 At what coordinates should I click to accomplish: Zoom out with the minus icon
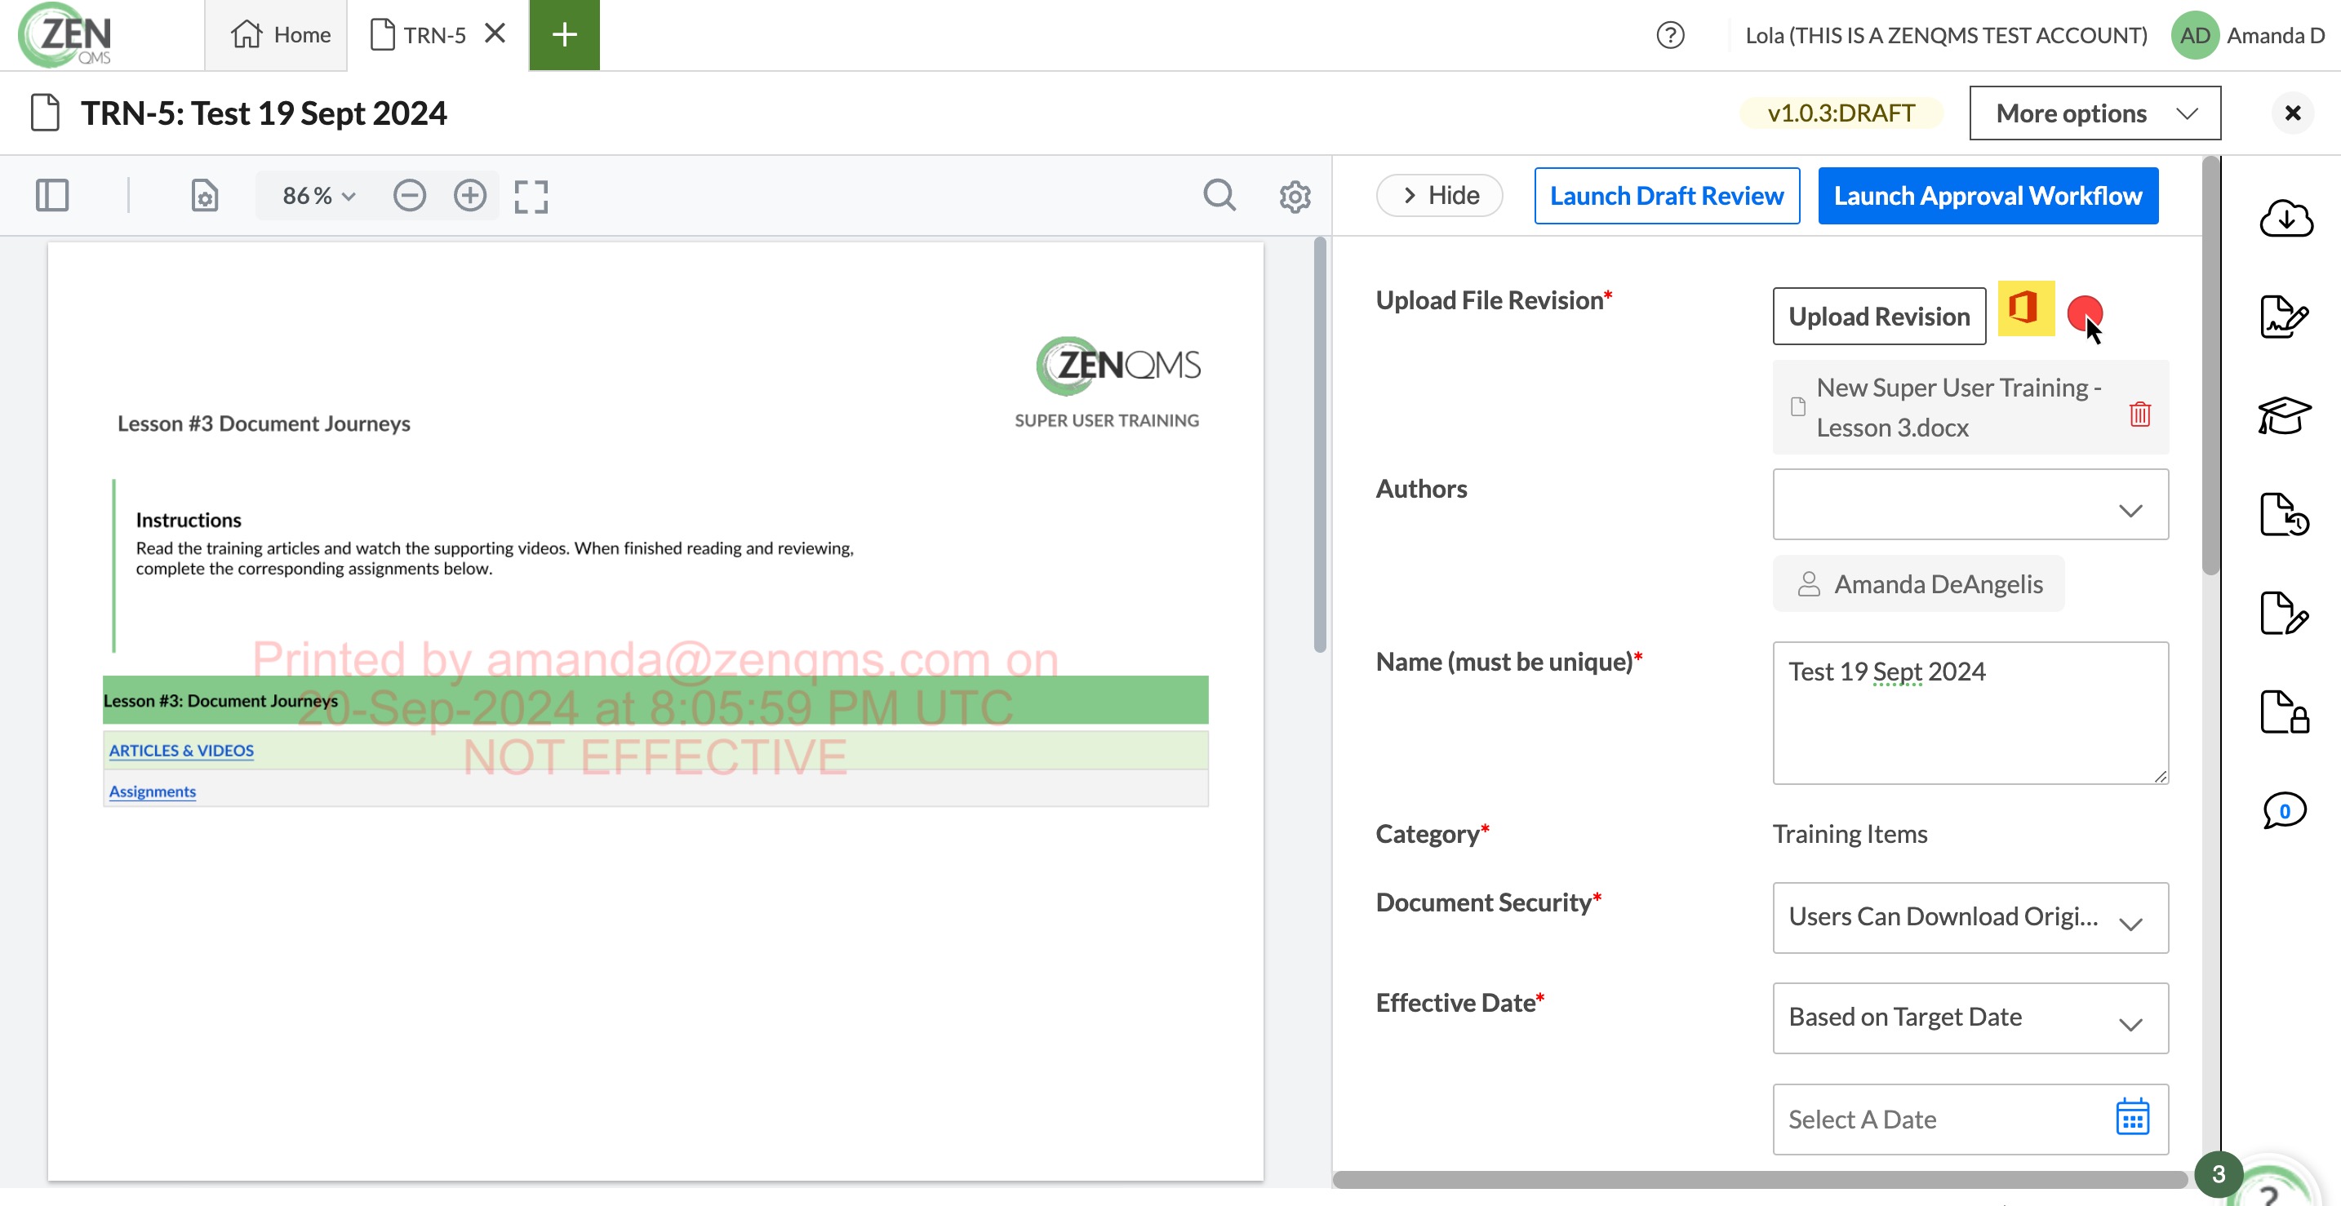pos(409,195)
